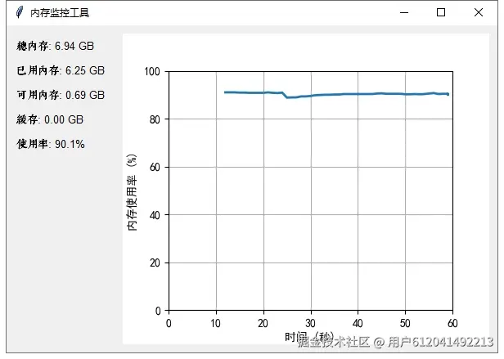Image resolution: width=504 pixels, height=359 pixels.
Task: Close the 内存监控工具 window
Action: coord(479,13)
